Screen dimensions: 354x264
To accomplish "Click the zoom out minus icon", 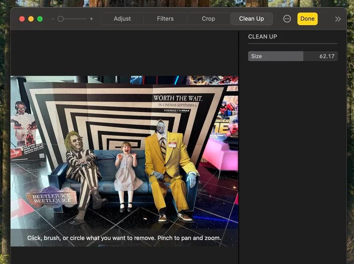I will click(53, 19).
